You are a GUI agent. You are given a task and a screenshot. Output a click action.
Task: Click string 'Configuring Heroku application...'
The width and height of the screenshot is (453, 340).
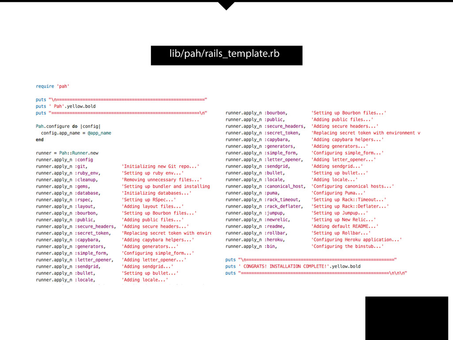click(x=357, y=240)
